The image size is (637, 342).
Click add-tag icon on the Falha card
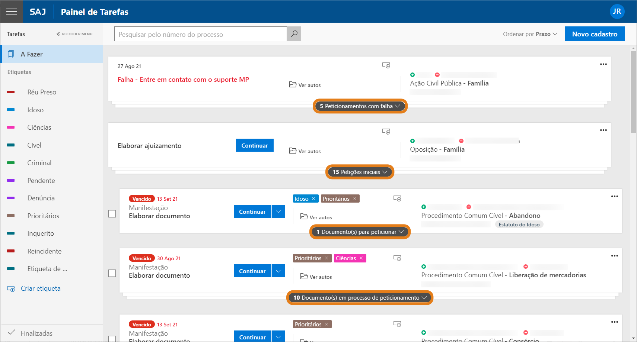click(386, 65)
